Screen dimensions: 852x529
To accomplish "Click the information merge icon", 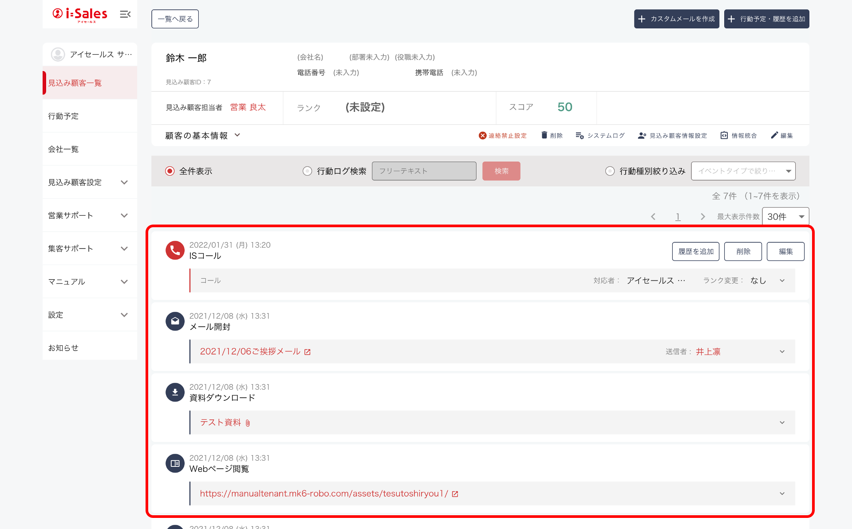I will [724, 135].
